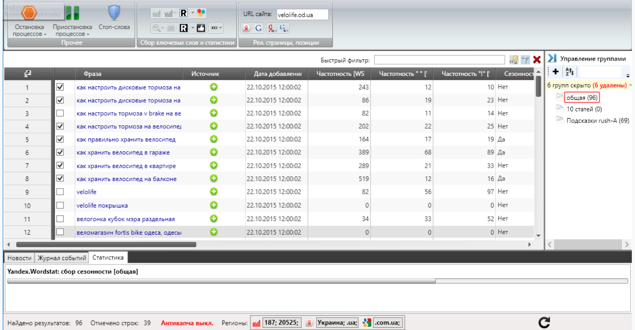
Task: Uncheck the checkbox for как правильно хранить велосипед
Action: point(60,139)
